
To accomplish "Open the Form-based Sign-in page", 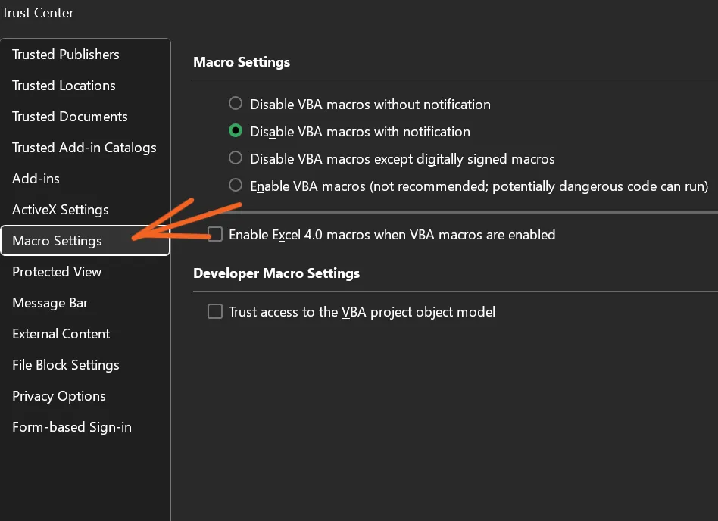I will 71,427.
